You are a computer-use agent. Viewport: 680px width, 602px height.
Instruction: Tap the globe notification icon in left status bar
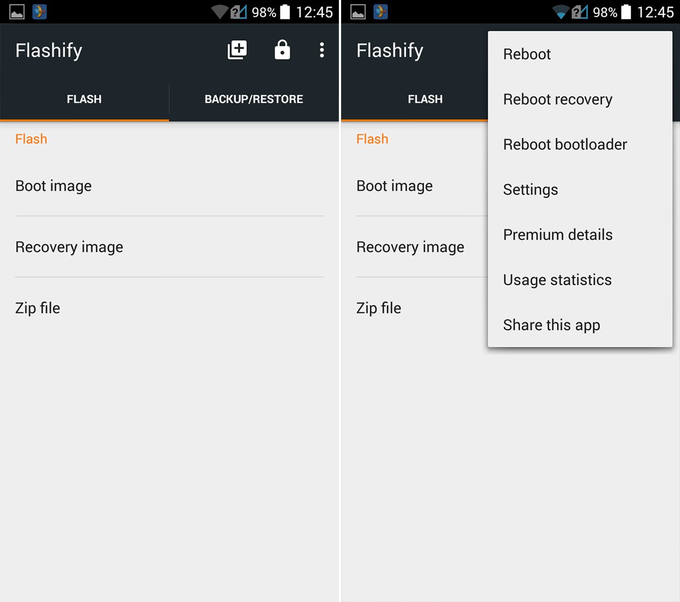click(x=40, y=12)
